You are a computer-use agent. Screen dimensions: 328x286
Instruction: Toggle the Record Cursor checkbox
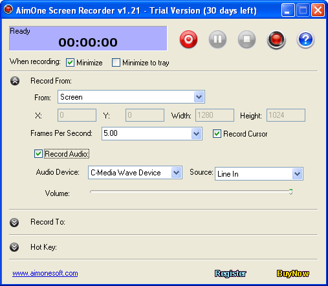pos(217,134)
